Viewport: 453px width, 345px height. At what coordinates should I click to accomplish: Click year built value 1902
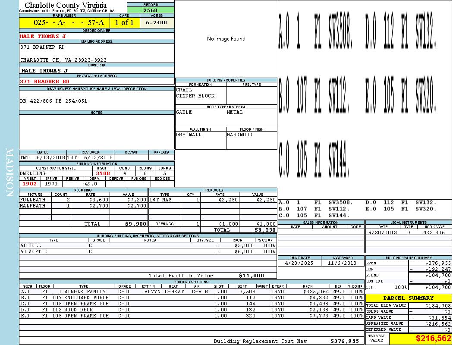click(30, 184)
